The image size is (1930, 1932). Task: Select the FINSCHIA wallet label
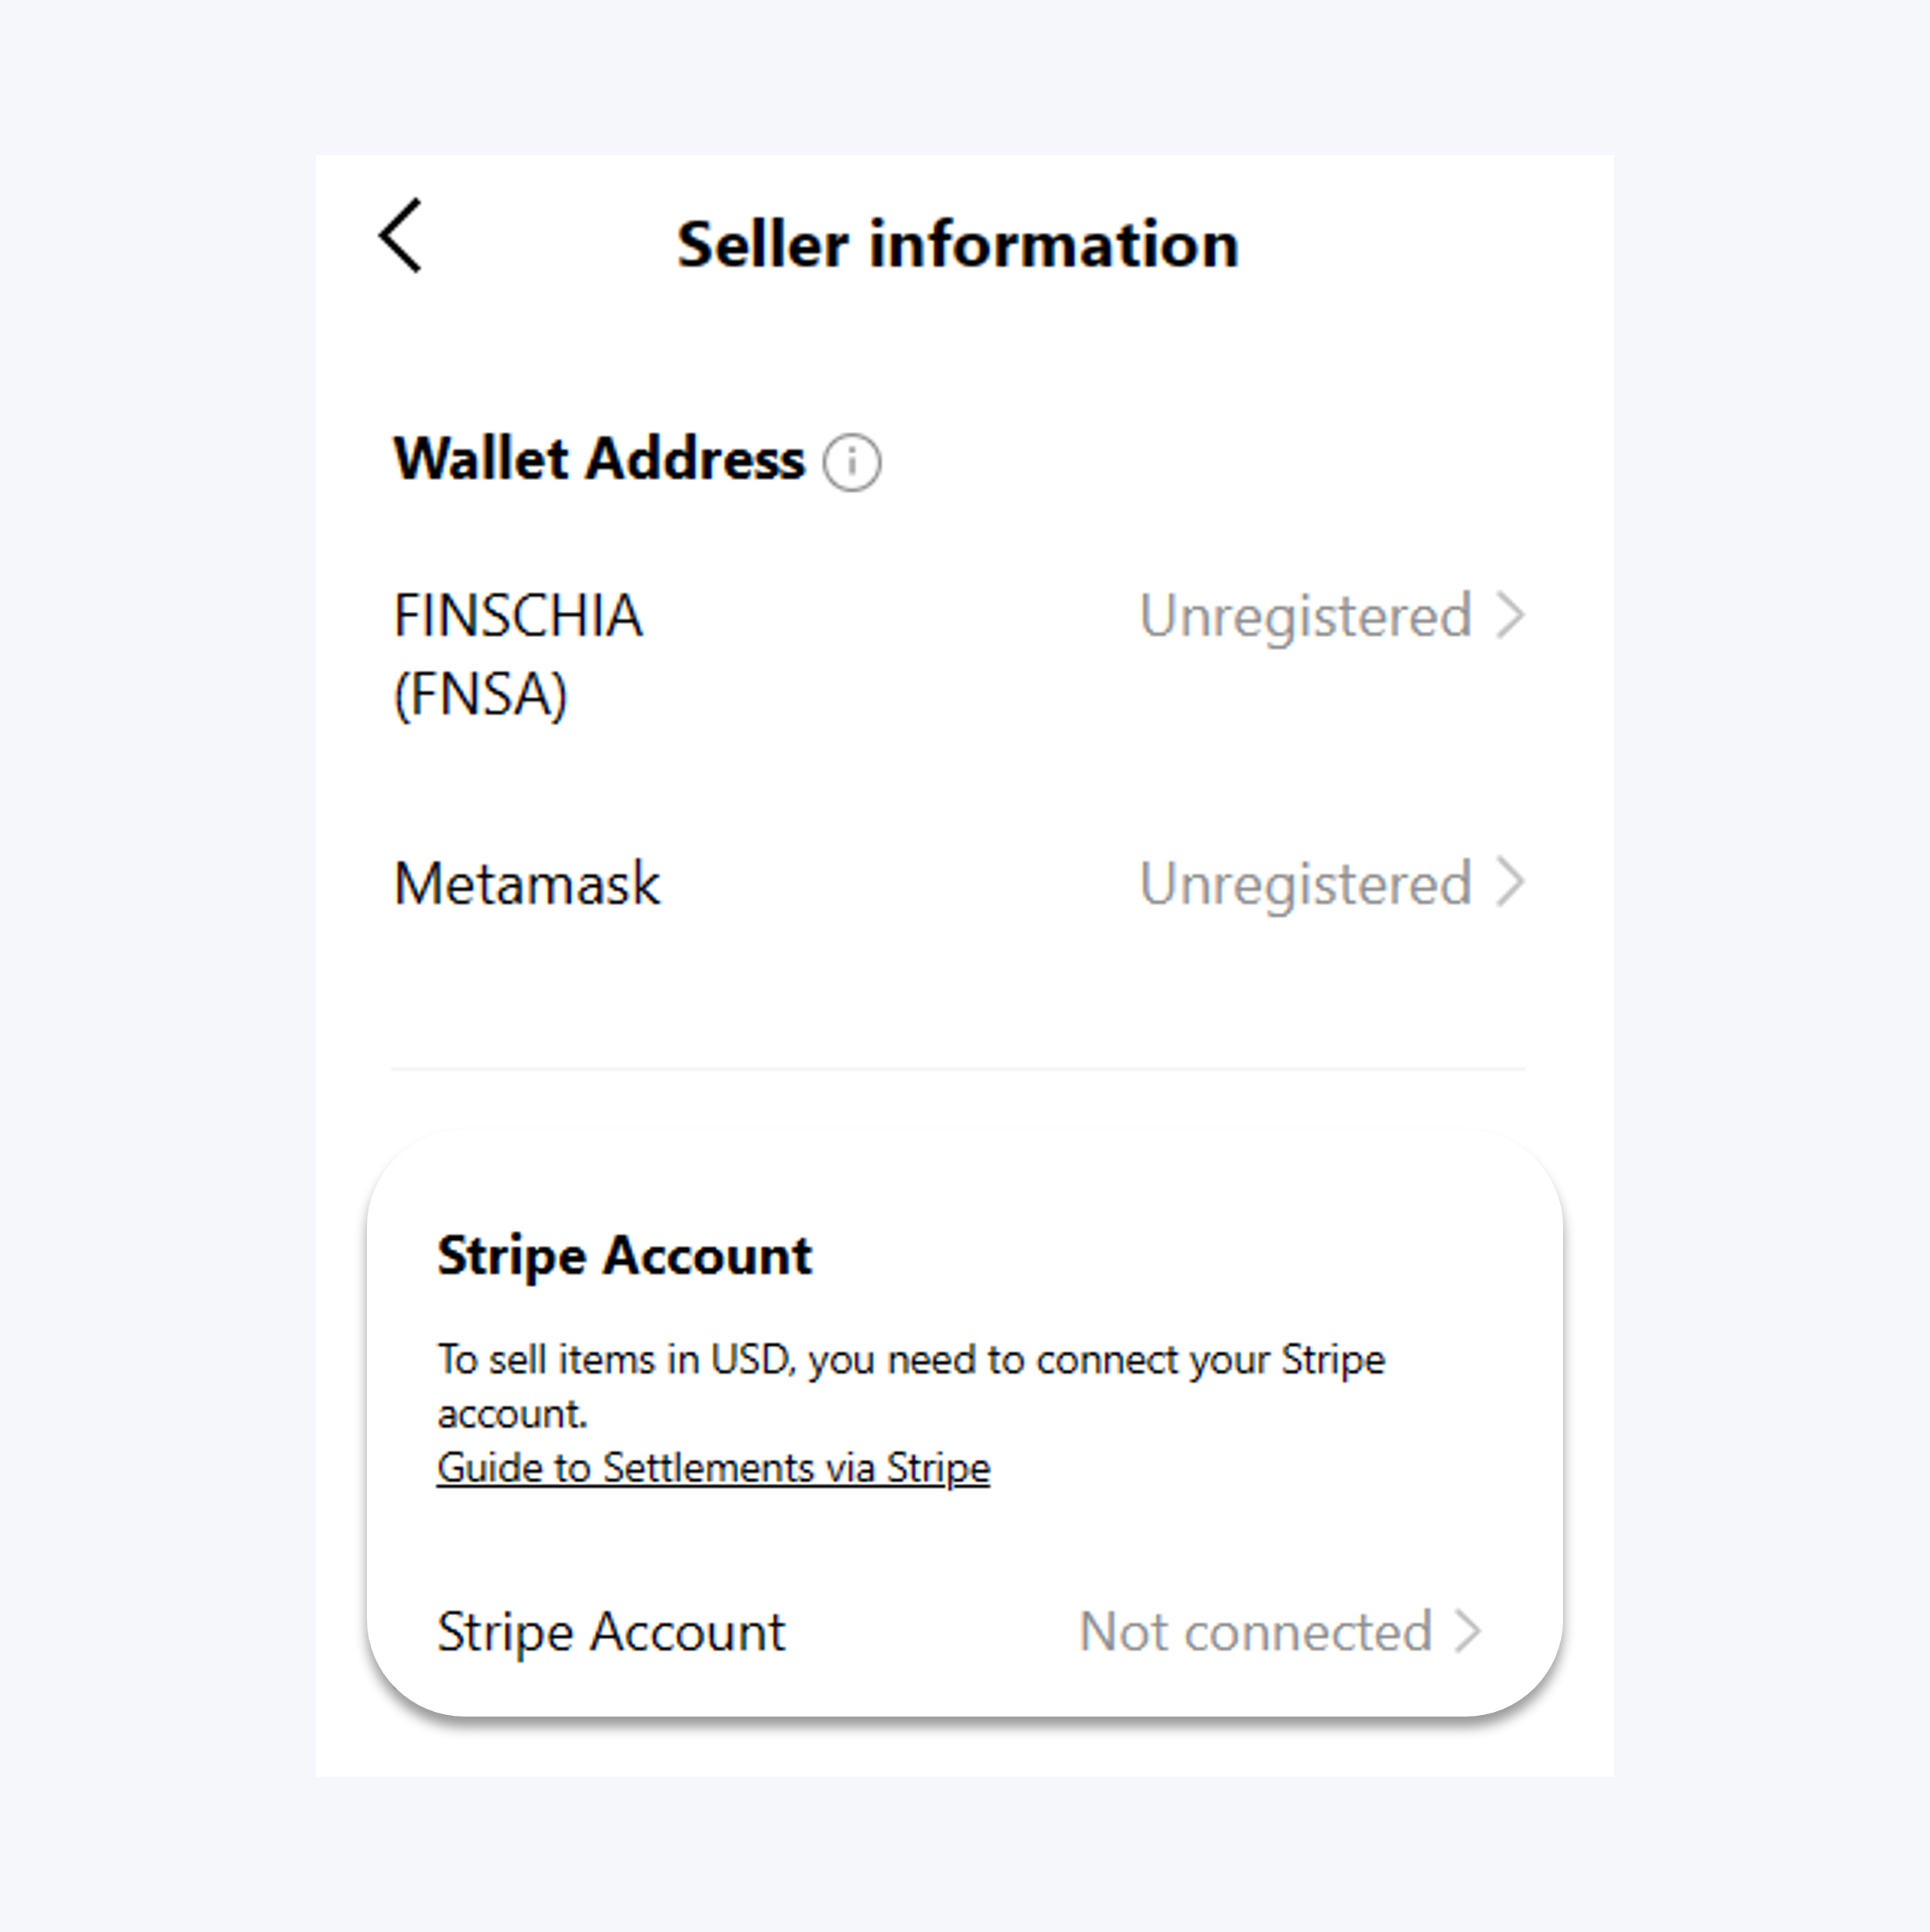(x=518, y=615)
